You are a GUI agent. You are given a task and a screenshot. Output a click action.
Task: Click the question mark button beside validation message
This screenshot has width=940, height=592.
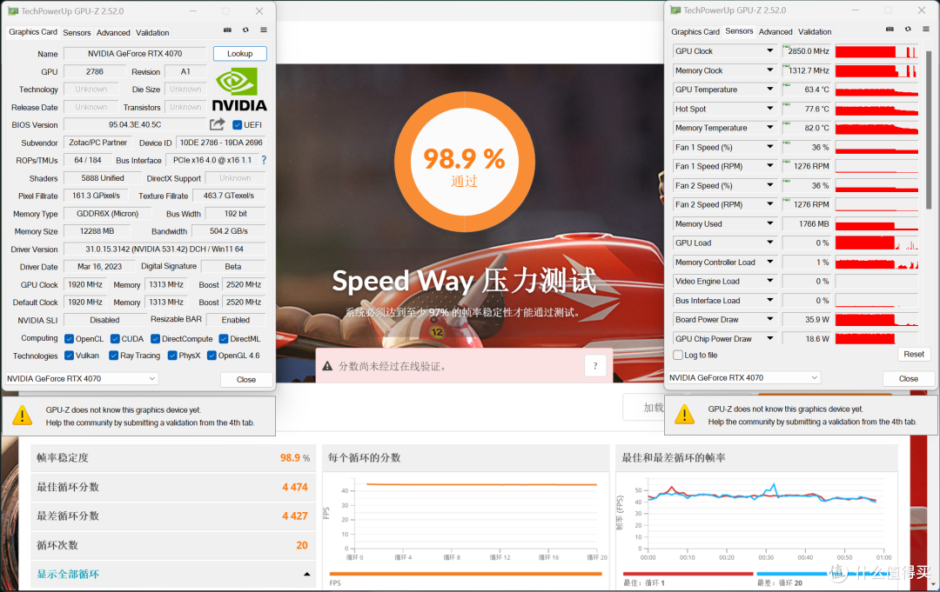tap(594, 366)
